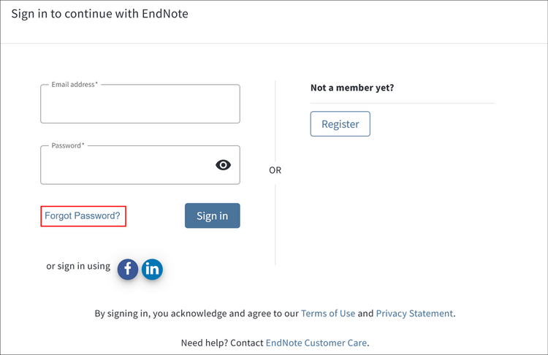
Task: Contact EndNote Customer Care via link
Action: coord(316,343)
